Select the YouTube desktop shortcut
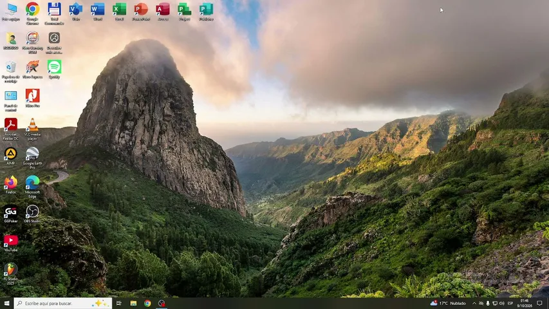This screenshot has height=309, width=549. coord(10,243)
